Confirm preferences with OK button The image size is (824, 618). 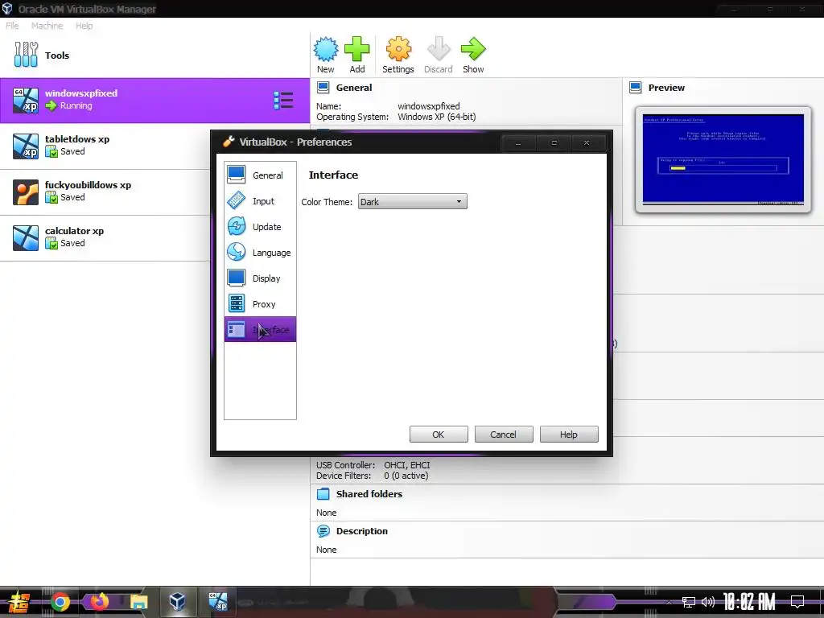click(x=439, y=435)
